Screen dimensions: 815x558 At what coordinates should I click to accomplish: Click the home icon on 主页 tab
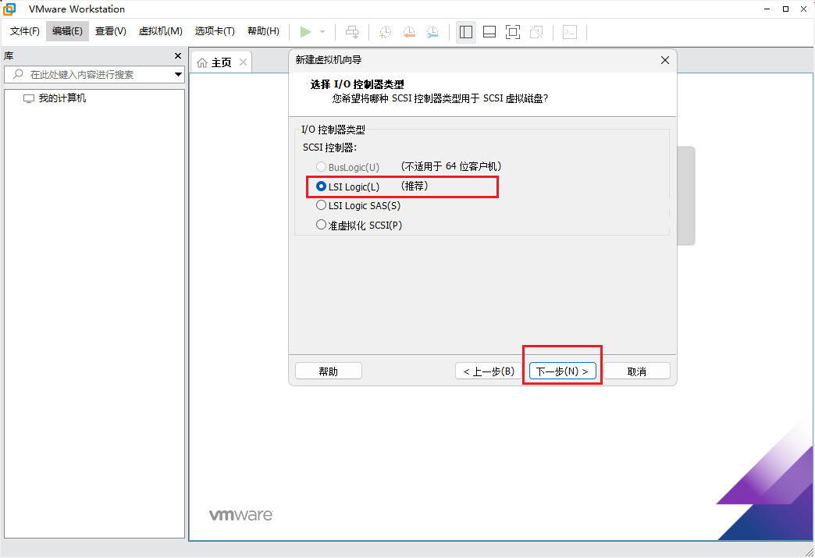pos(202,63)
